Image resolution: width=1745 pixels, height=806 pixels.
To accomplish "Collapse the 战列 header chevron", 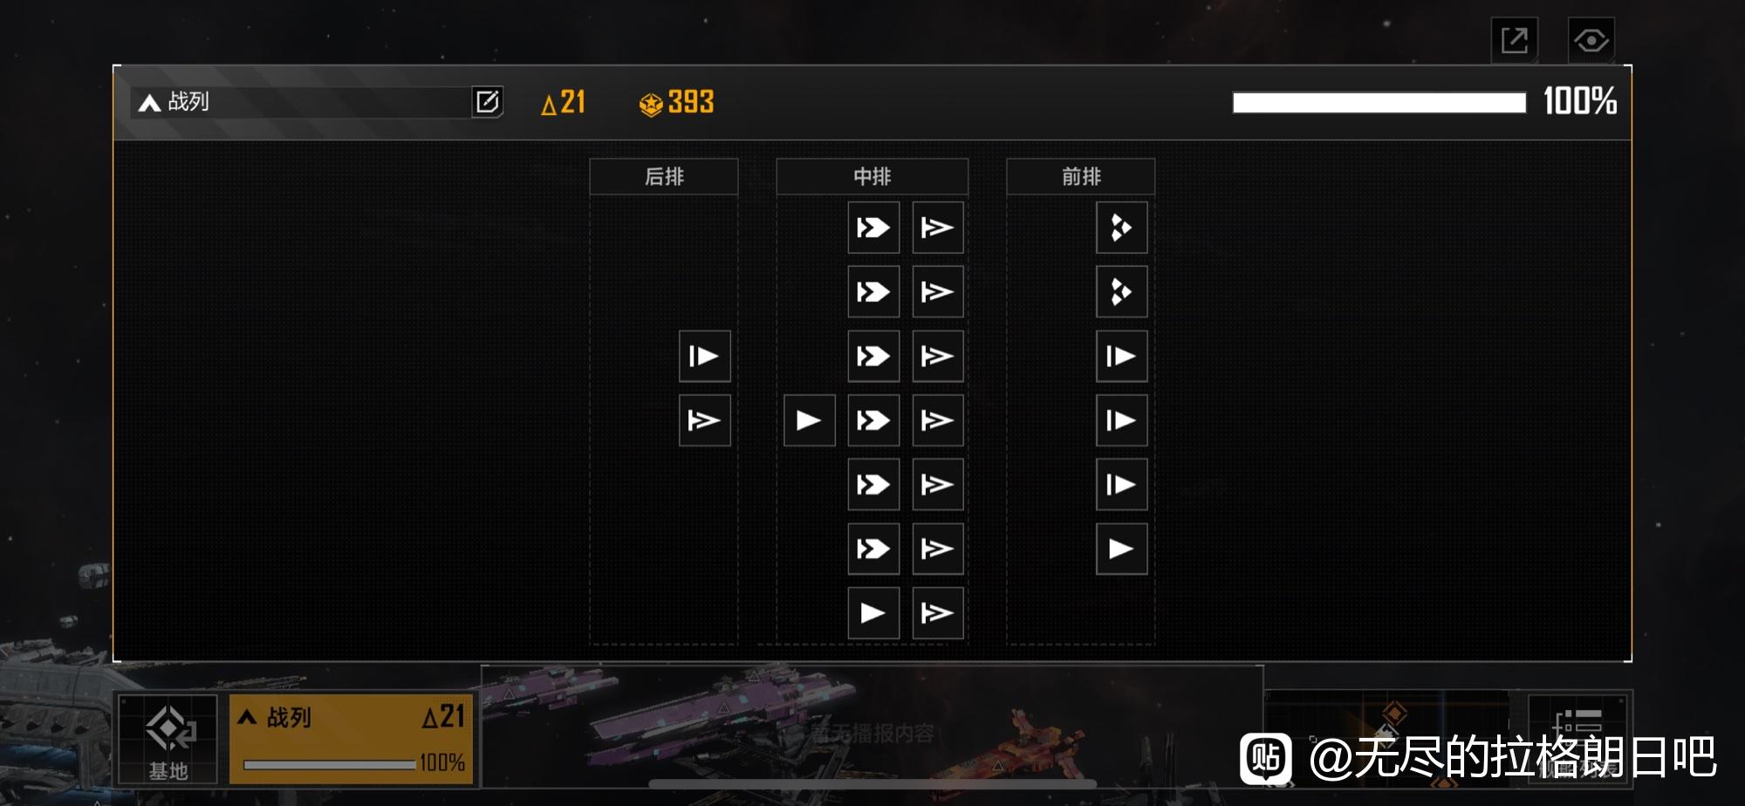I will point(149,103).
